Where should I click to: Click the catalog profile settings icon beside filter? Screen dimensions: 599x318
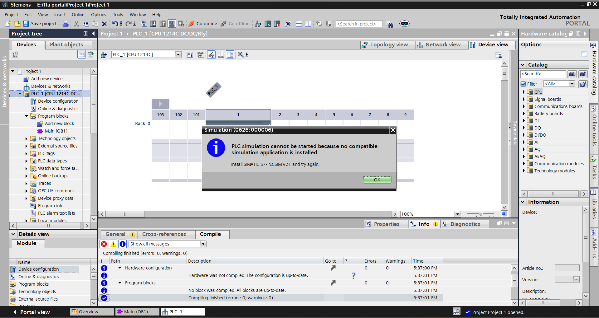pos(583,84)
